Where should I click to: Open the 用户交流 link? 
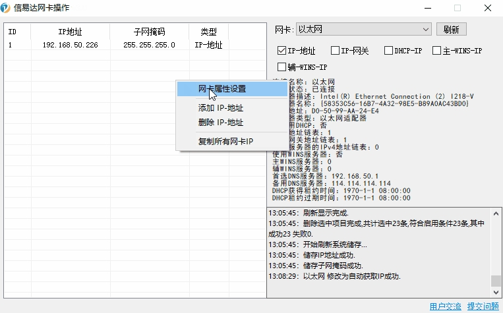point(446,306)
